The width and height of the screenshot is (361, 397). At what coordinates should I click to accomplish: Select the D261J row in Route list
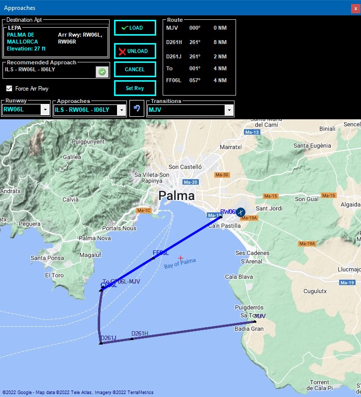pos(196,56)
